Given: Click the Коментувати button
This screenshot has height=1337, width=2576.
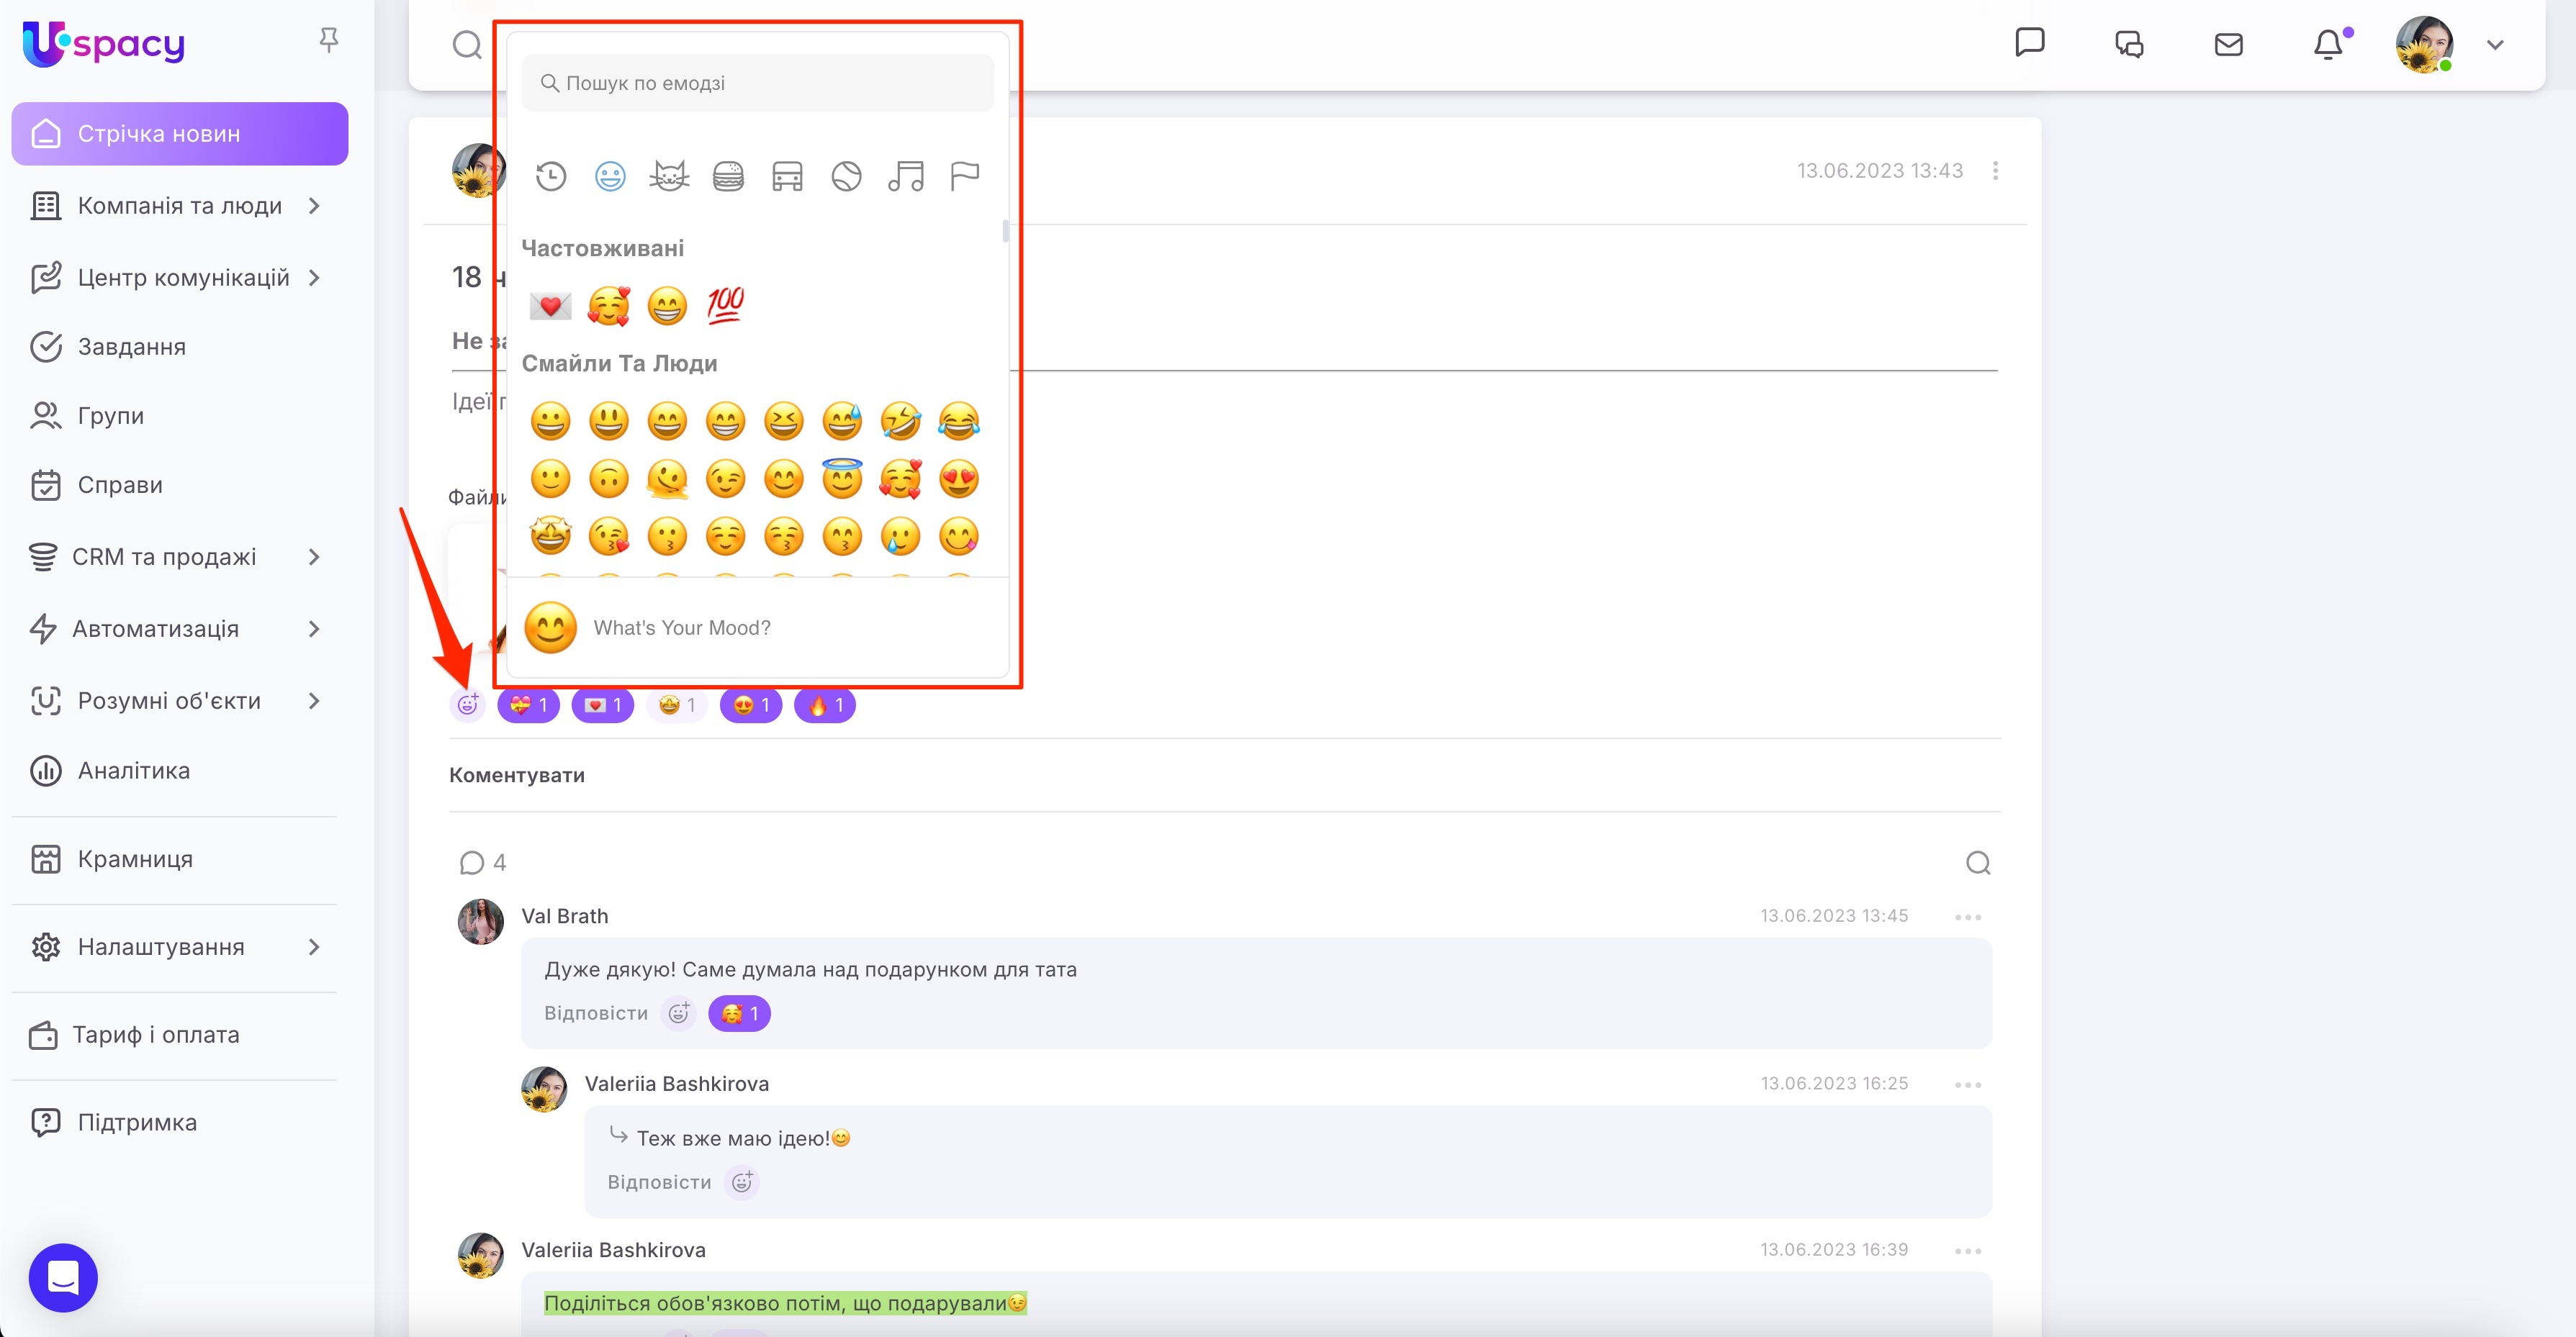Looking at the screenshot, I should pyautogui.click(x=517, y=774).
